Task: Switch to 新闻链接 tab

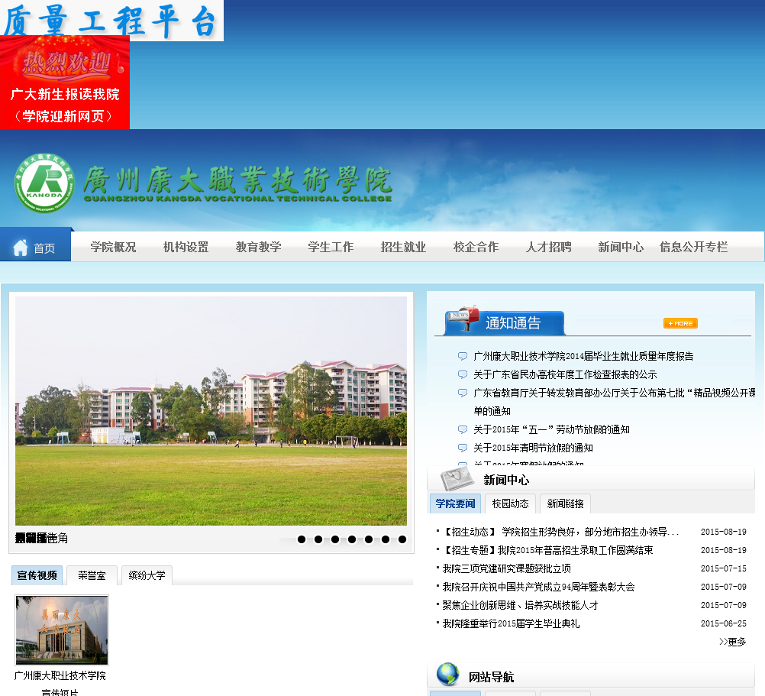Action: pyautogui.click(x=566, y=503)
